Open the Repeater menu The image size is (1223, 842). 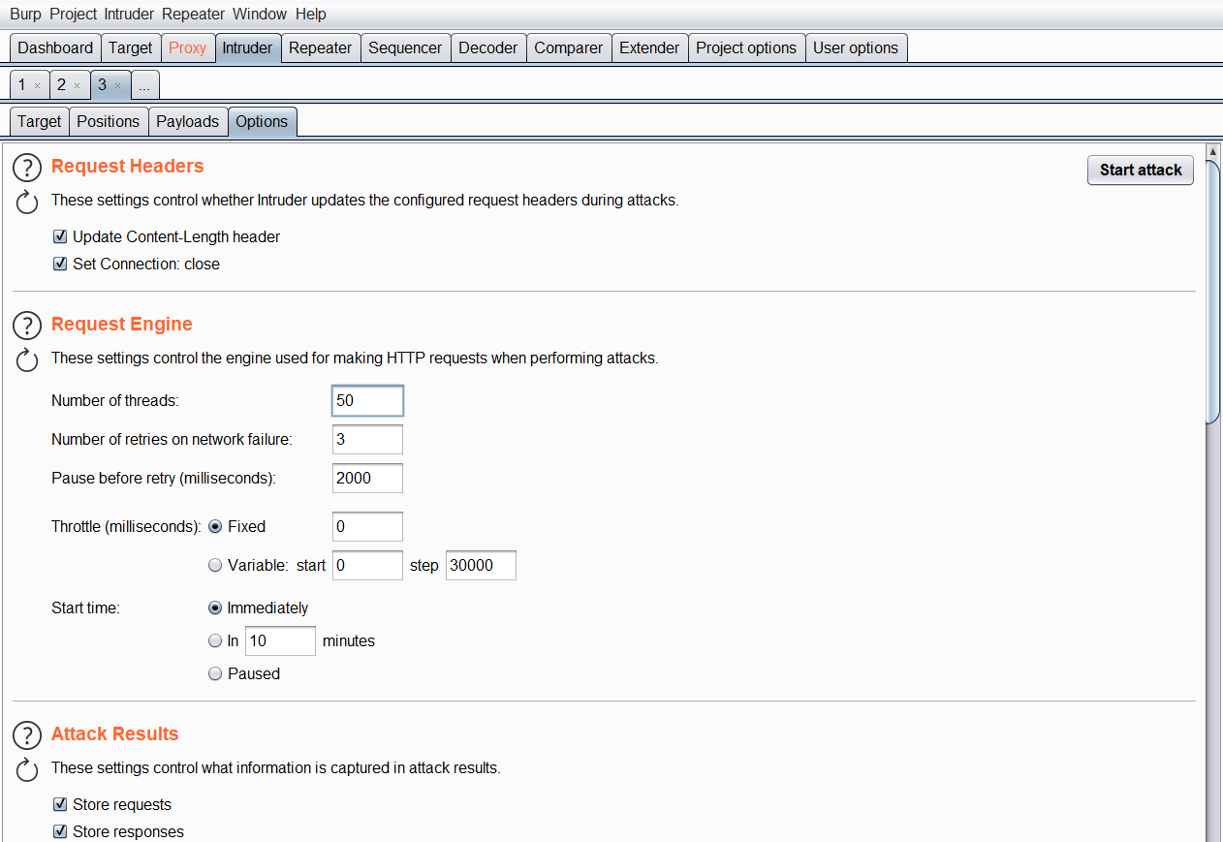193,14
